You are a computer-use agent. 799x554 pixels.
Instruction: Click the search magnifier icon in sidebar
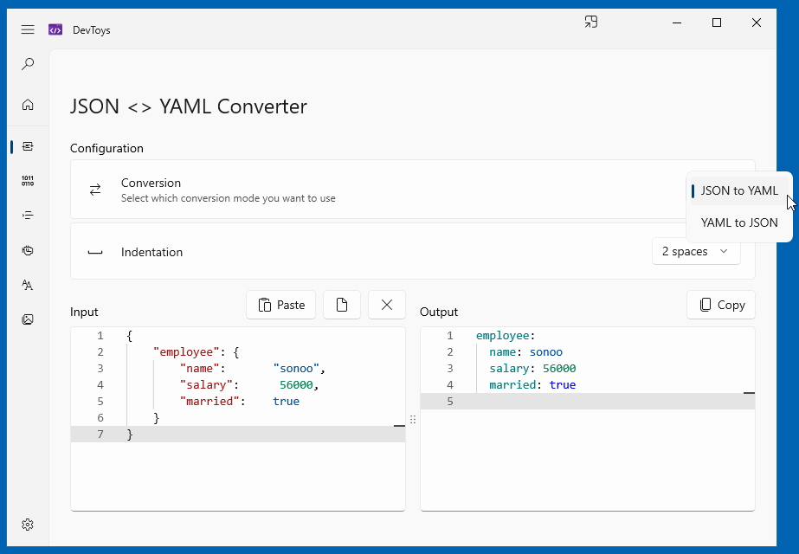coord(28,64)
